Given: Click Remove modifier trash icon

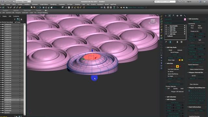Looking at the screenshot, I should coord(177,42).
